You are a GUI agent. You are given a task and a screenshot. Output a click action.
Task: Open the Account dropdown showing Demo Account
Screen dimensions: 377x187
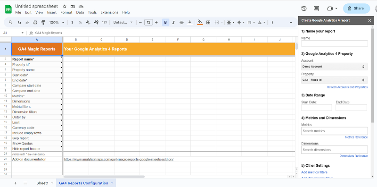[335, 67]
